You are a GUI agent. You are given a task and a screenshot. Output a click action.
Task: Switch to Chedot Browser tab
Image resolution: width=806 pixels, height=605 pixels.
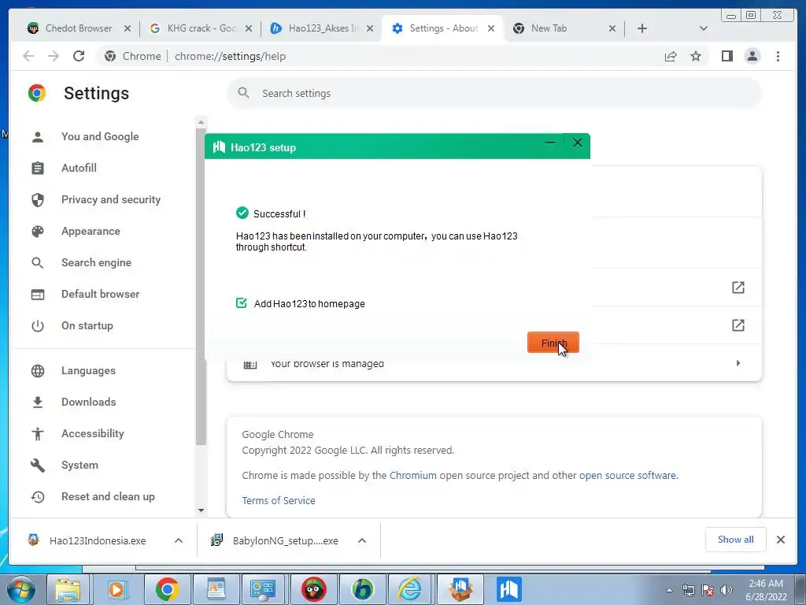point(78,28)
